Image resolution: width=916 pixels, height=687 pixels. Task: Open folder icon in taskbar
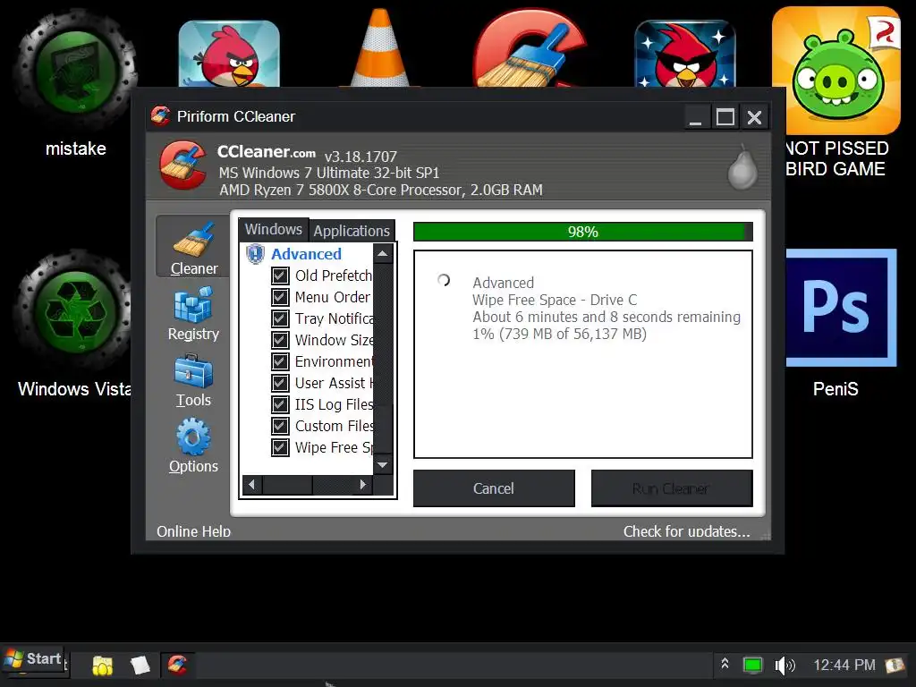point(102,666)
